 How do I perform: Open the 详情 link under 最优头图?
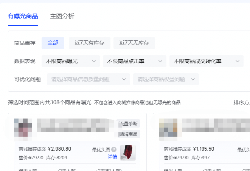112,157
